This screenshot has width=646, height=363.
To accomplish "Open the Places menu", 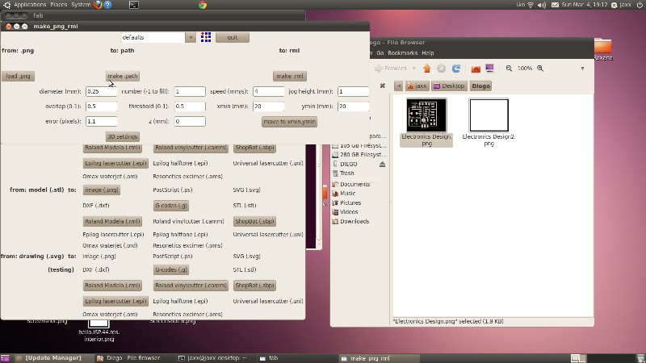I will [58, 5].
